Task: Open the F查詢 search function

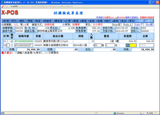Action: pyautogui.click(x=91, y=21)
